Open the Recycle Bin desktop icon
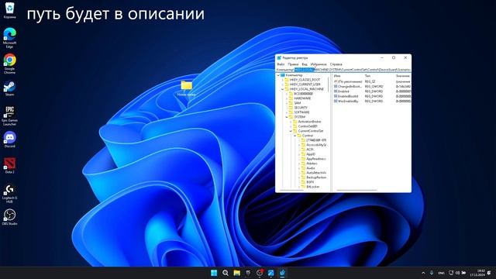 click(9, 10)
